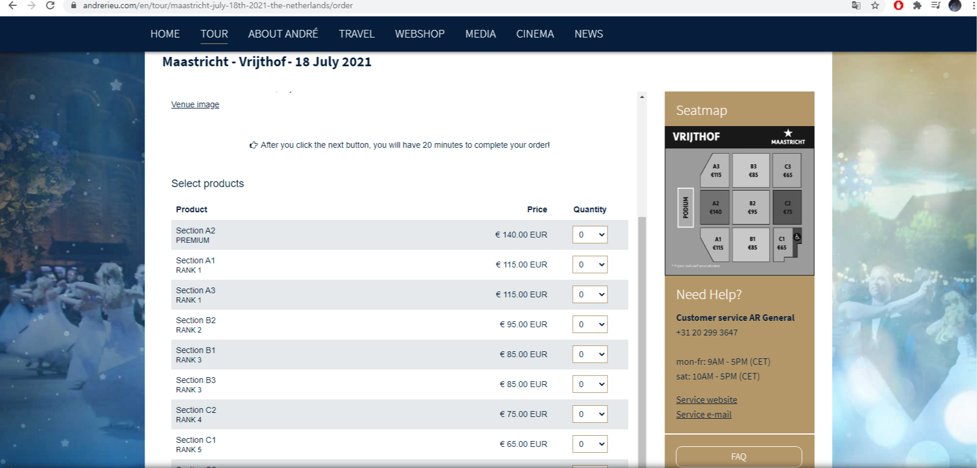Open quantity dropdown for Section A1
This screenshot has height=468, width=977.
(x=590, y=264)
